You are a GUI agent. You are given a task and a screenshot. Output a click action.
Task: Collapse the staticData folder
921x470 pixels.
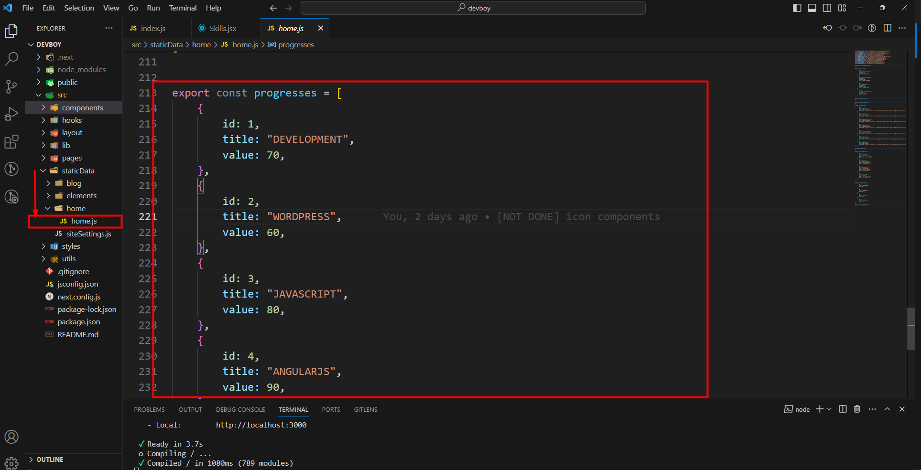[x=78, y=171]
